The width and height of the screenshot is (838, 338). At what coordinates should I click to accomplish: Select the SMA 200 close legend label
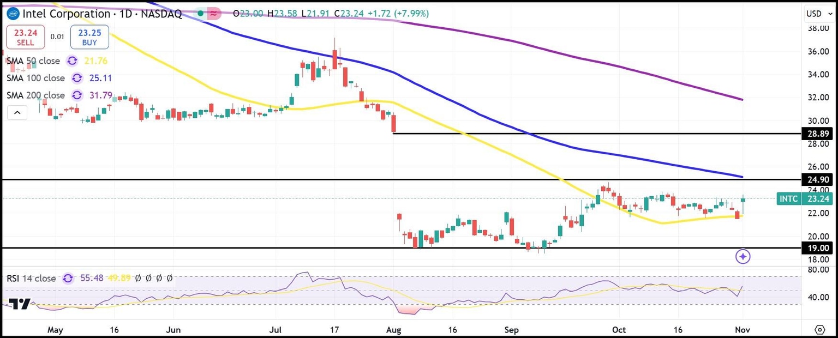[x=35, y=95]
